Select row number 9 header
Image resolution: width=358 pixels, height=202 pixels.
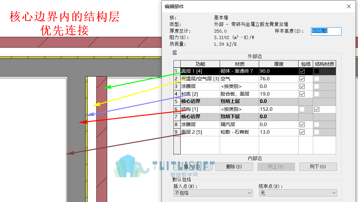coord(177,132)
